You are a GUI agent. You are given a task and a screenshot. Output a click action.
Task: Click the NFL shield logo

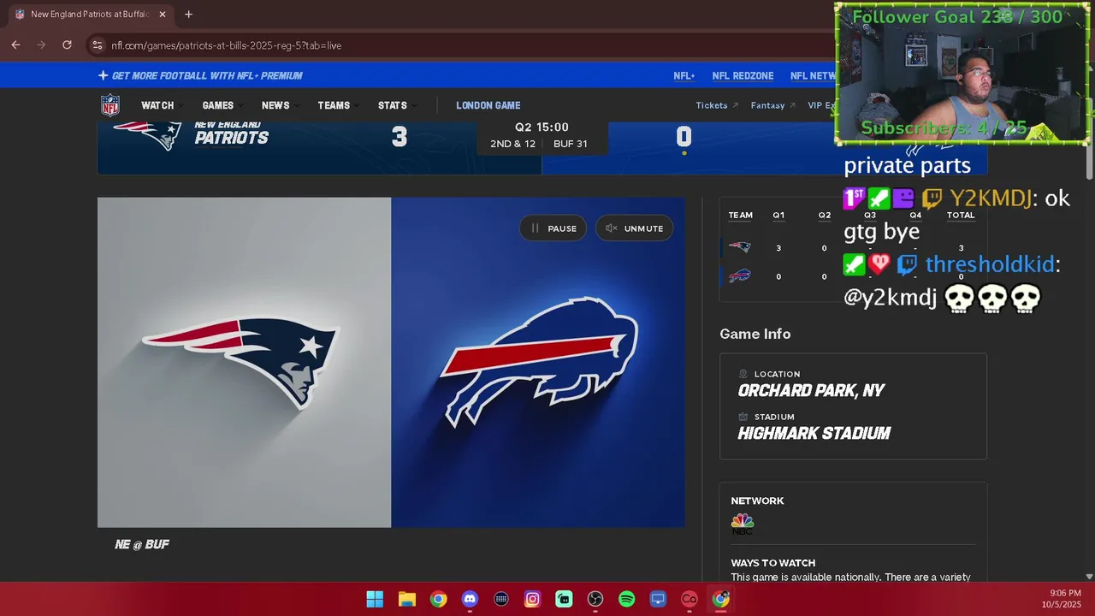(x=110, y=105)
